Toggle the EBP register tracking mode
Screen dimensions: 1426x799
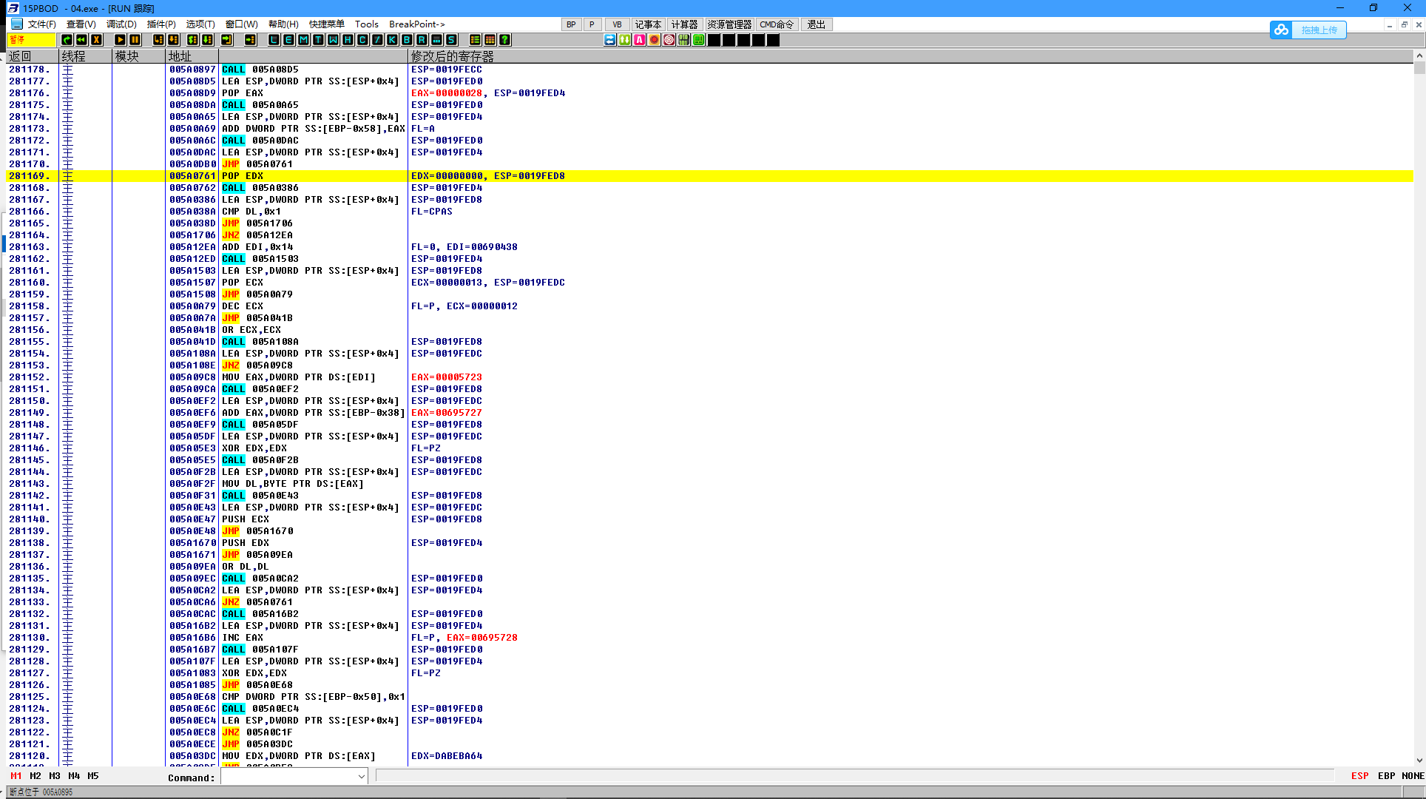click(x=1386, y=776)
